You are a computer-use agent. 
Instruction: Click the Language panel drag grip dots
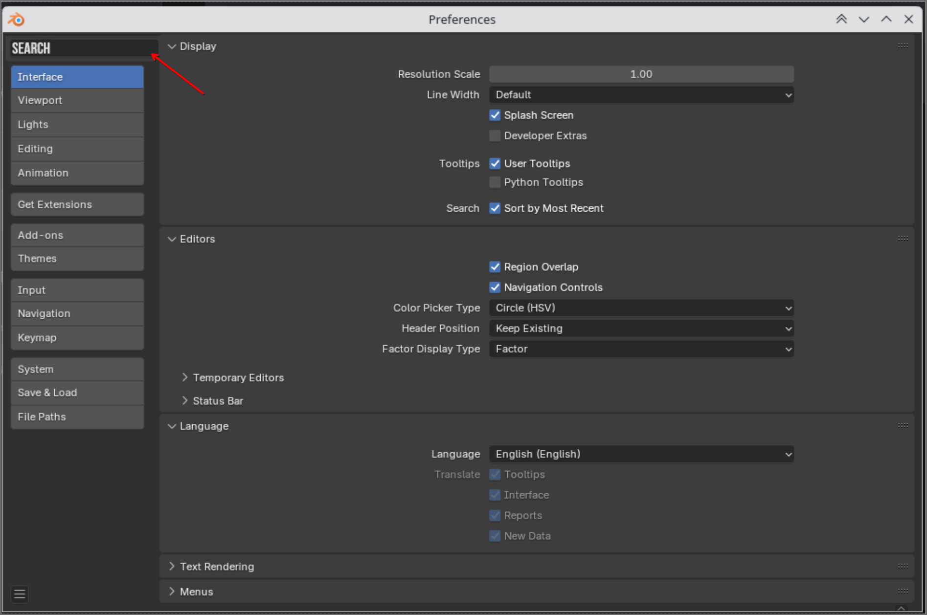[x=903, y=426]
